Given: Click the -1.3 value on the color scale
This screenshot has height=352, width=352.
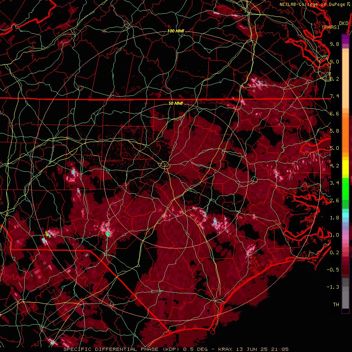Looking at the screenshot, I should pyautogui.click(x=333, y=287).
